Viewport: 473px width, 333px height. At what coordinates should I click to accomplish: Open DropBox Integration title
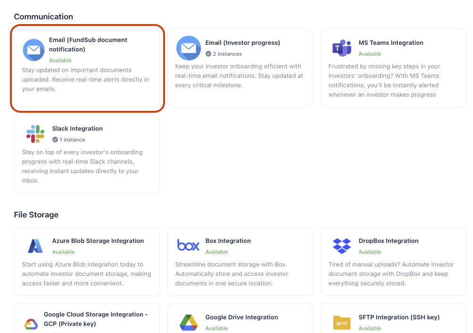point(389,241)
